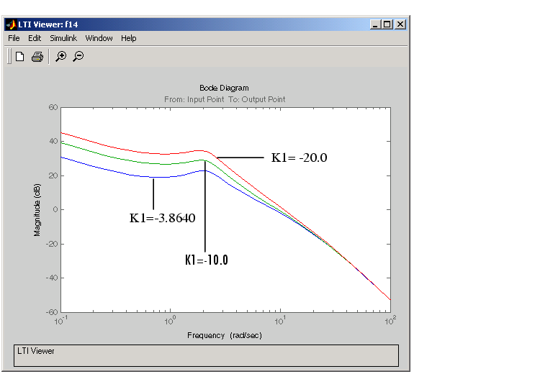This screenshot has height=374, width=540.
Task: Minimize the LTI Viewer window
Action: (x=376, y=24)
